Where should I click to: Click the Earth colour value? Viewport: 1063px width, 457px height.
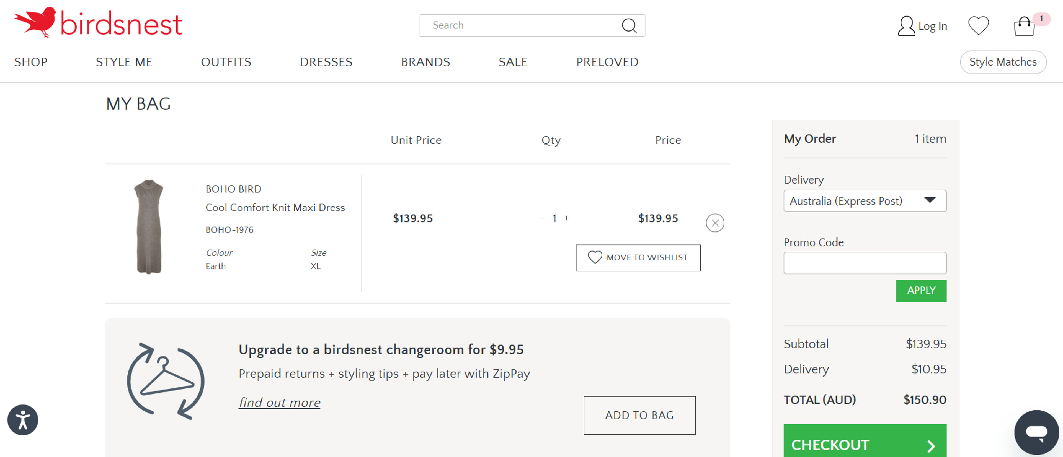(215, 266)
